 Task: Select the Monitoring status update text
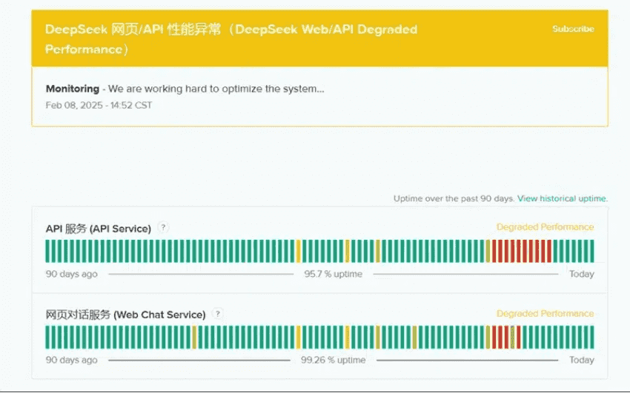[x=185, y=89]
